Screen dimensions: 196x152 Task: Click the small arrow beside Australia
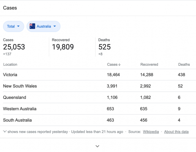click(54, 26)
